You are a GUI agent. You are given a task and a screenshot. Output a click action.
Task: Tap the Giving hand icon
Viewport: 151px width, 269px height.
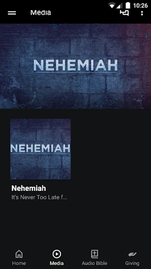click(132, 254)
